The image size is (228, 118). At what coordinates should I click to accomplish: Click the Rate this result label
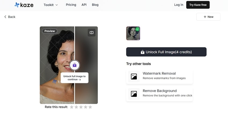[x=56, y=107]
